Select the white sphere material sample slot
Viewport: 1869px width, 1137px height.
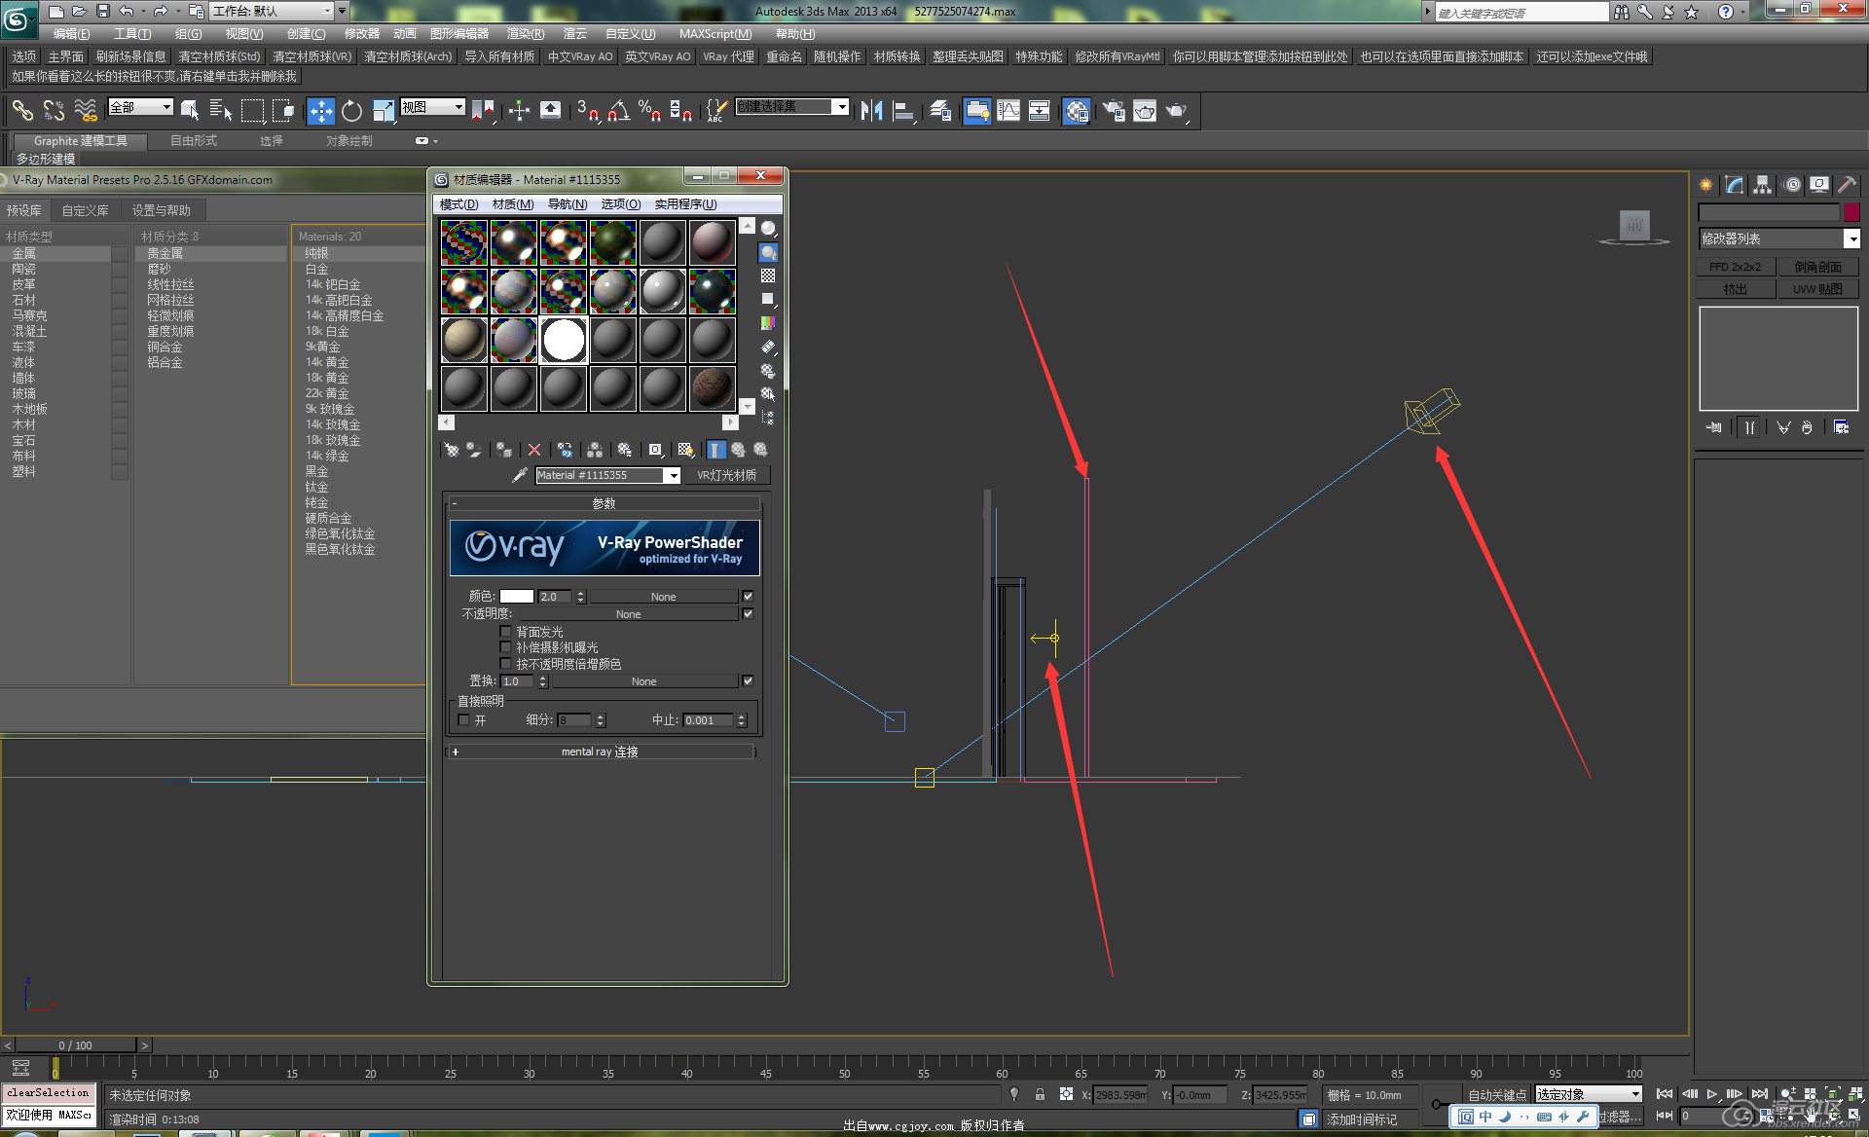coord(564,341)
